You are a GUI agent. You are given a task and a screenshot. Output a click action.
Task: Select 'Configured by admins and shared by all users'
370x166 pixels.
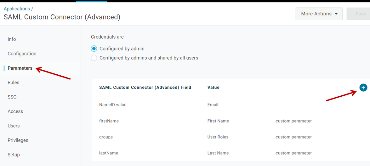(94, 58)
